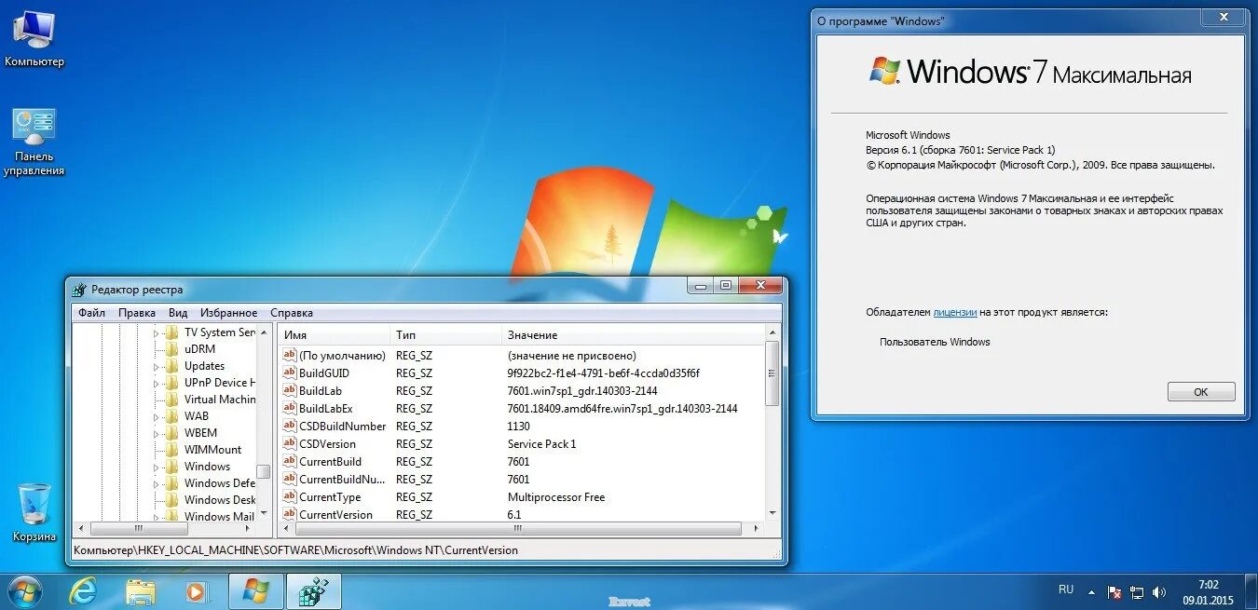This screenshot has height=610, width=1258.
Task: Sort by the Значение column header
Action: click(633, 334)
